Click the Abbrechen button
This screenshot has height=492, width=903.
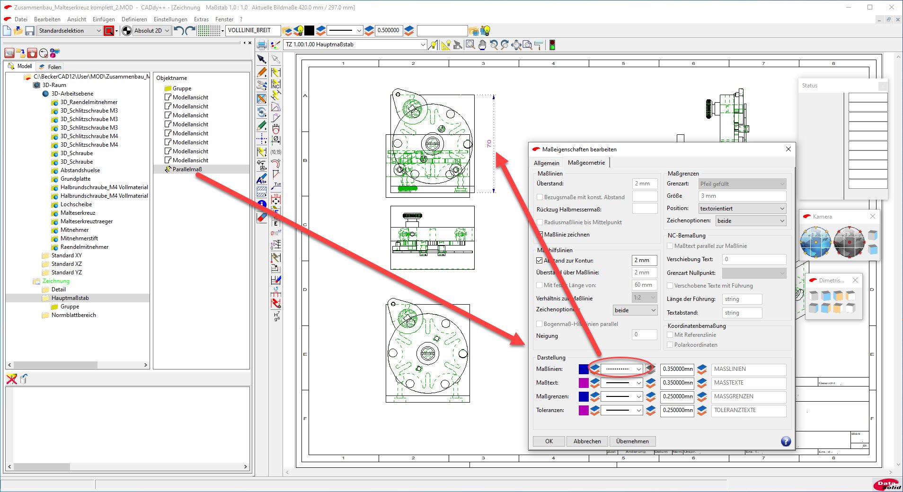pos(587,441)
